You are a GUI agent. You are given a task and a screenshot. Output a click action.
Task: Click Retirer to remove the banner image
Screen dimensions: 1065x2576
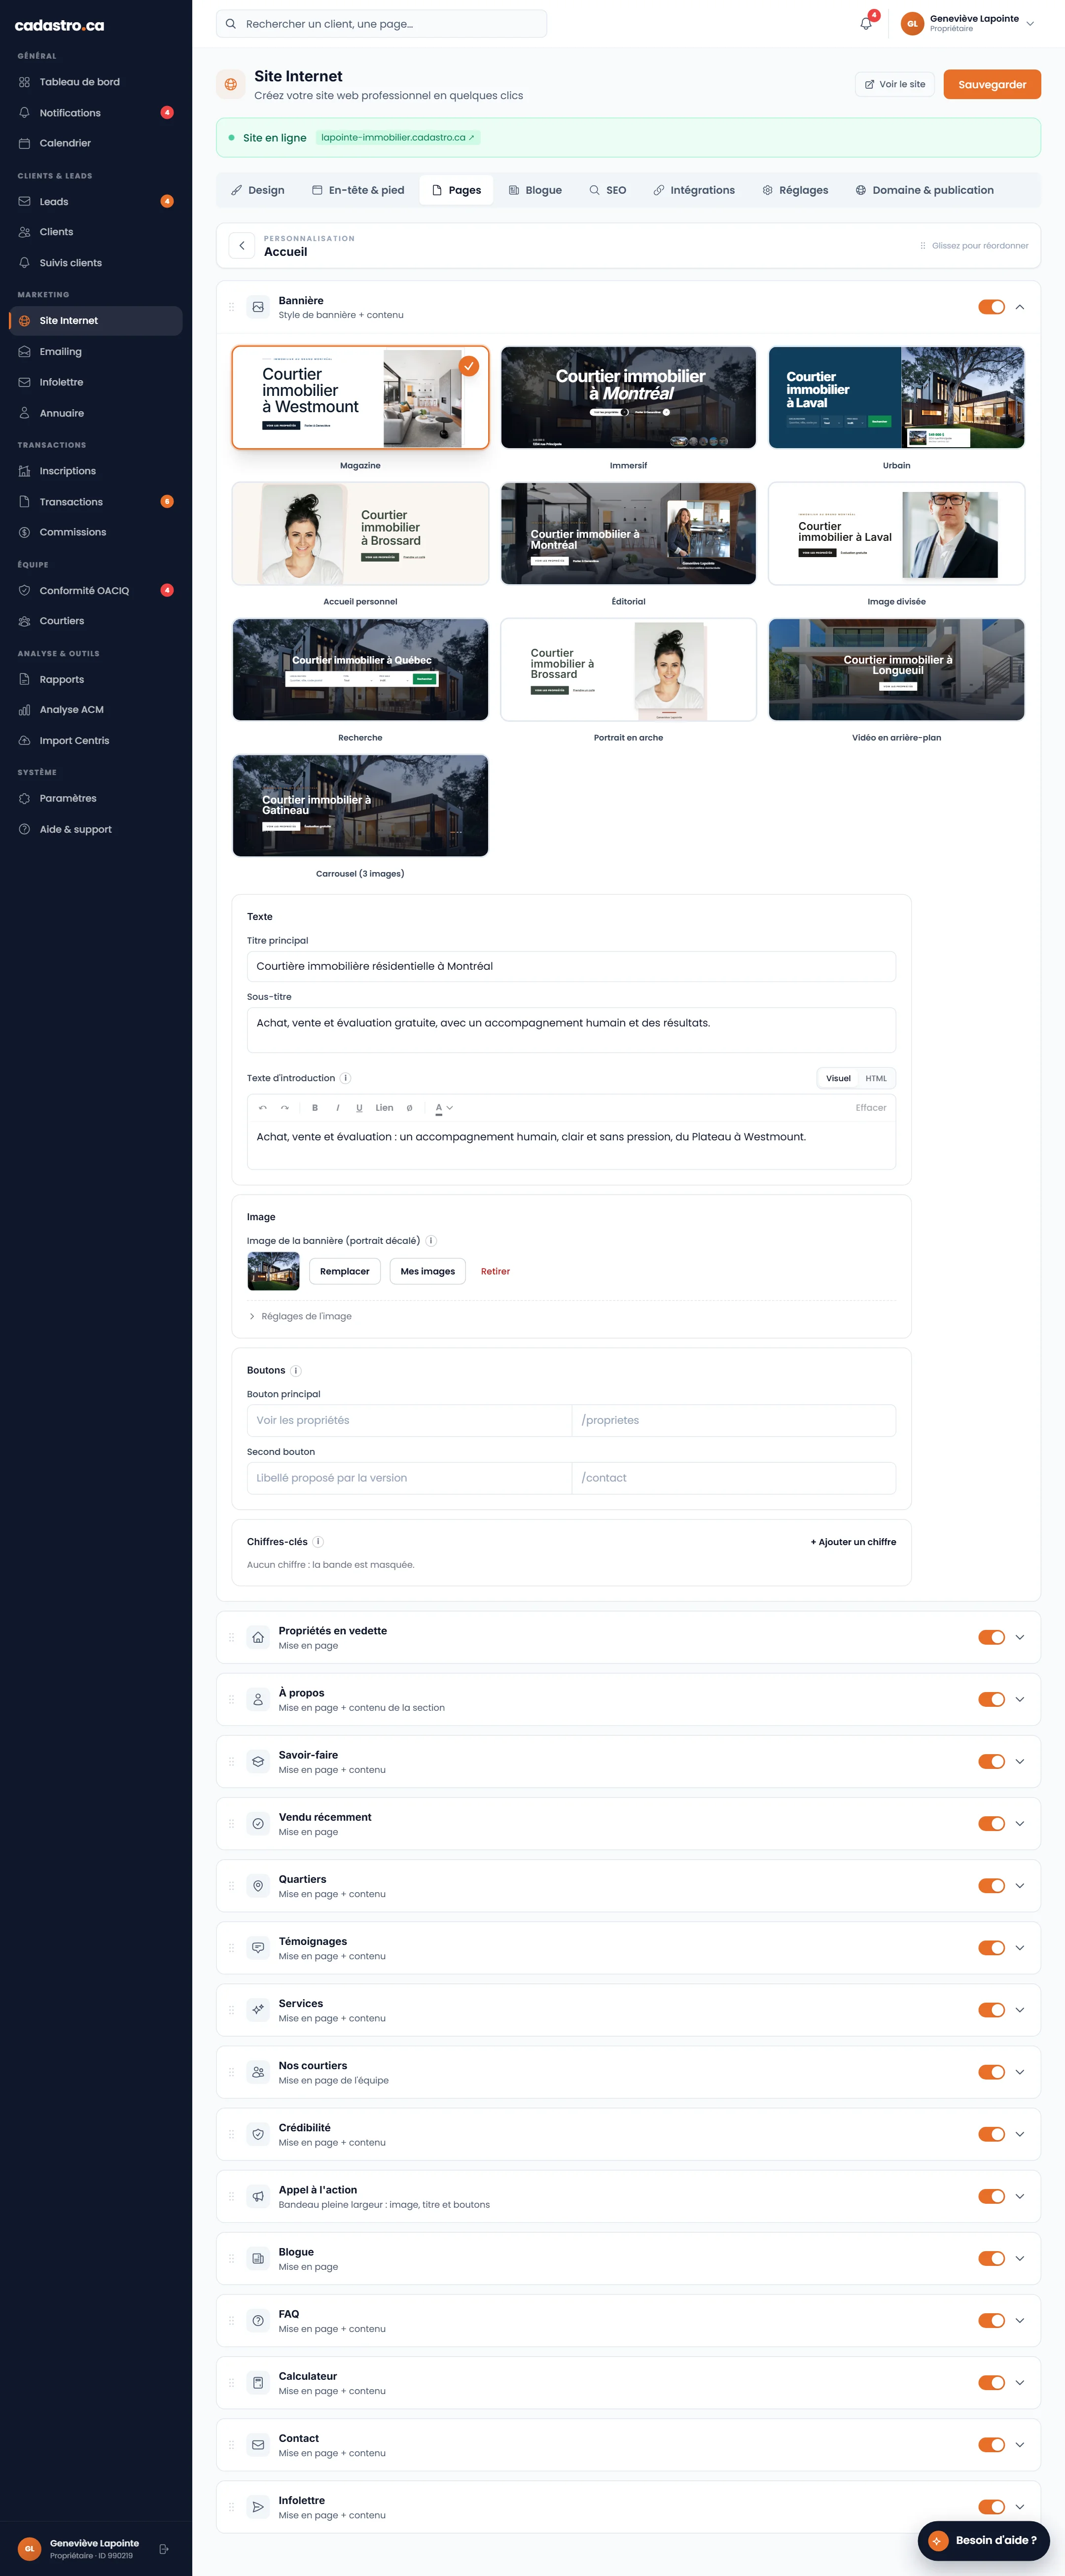(x=495, y=1271)
